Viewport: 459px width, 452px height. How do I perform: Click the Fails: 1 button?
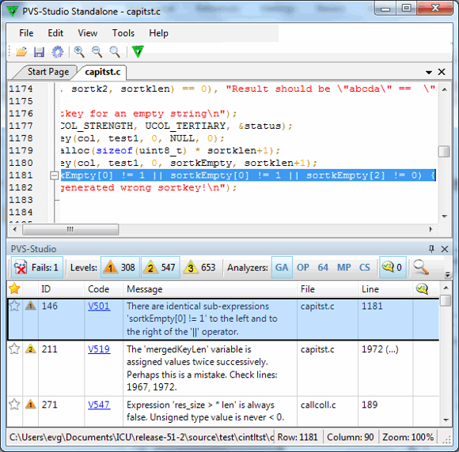pos(37,267)
